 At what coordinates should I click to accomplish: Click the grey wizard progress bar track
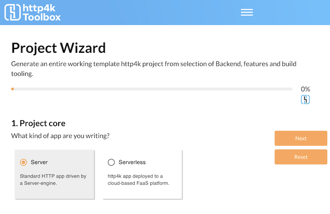pos(153,89)
